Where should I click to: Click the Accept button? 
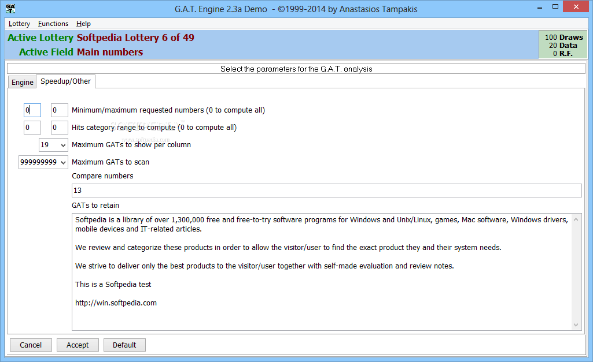[x=78, y=345]
